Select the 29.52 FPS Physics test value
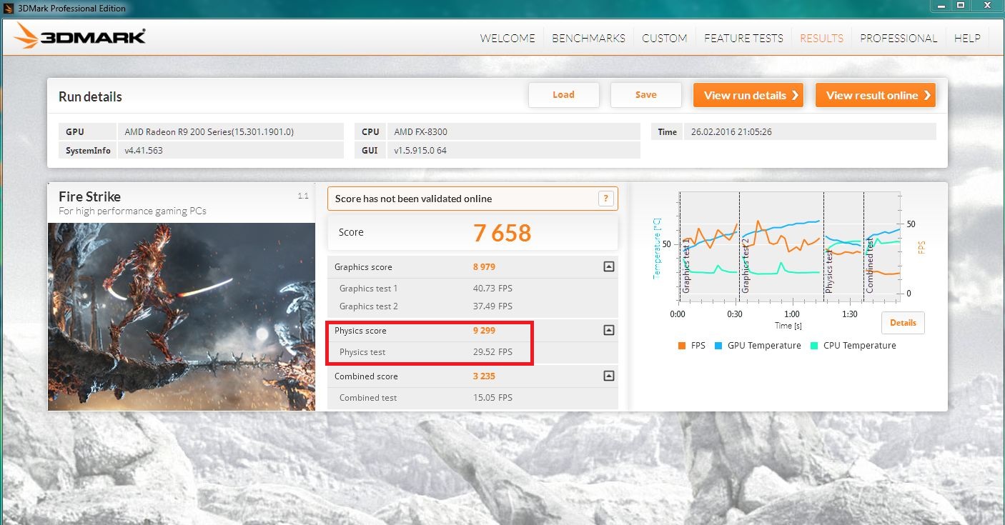 click(492, 352)
